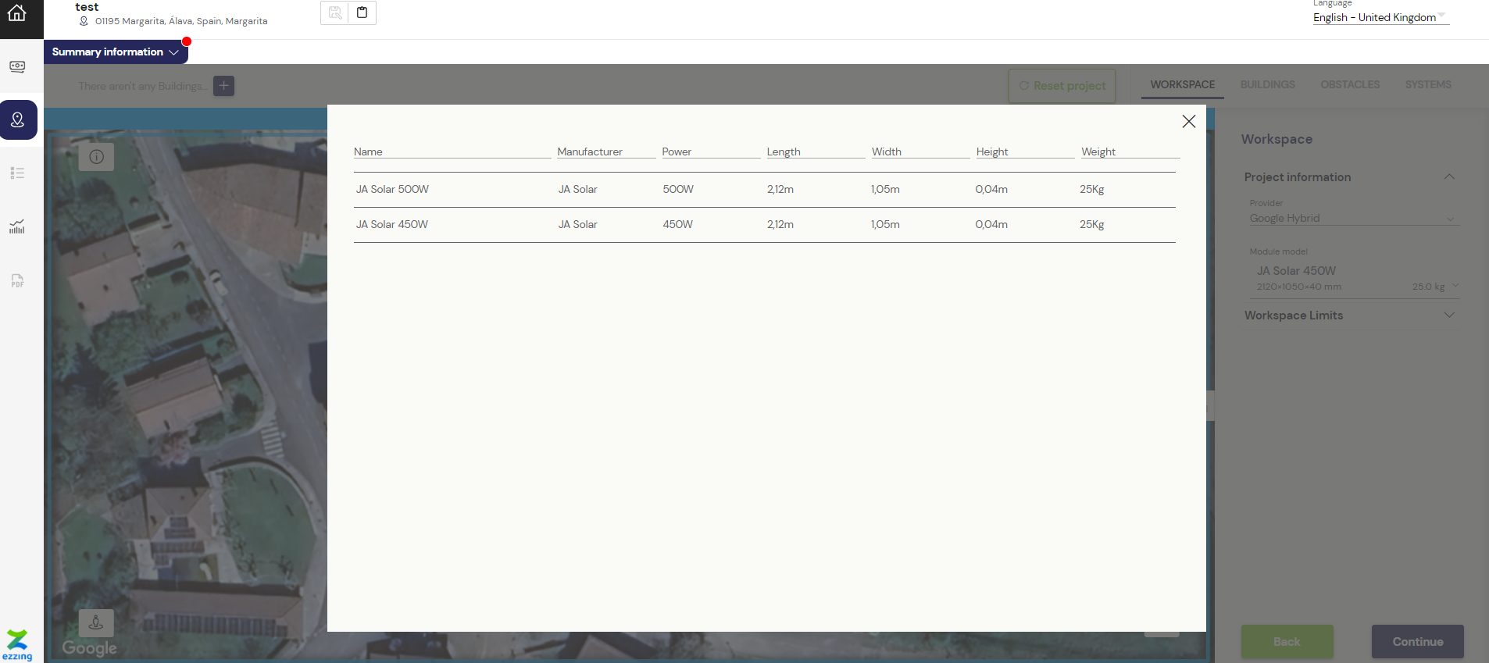This screenshot has width=1489, height=663.
Task: Click the map tool icon above the Google logo
Action: pyautogui.click(x=96, y=623)
